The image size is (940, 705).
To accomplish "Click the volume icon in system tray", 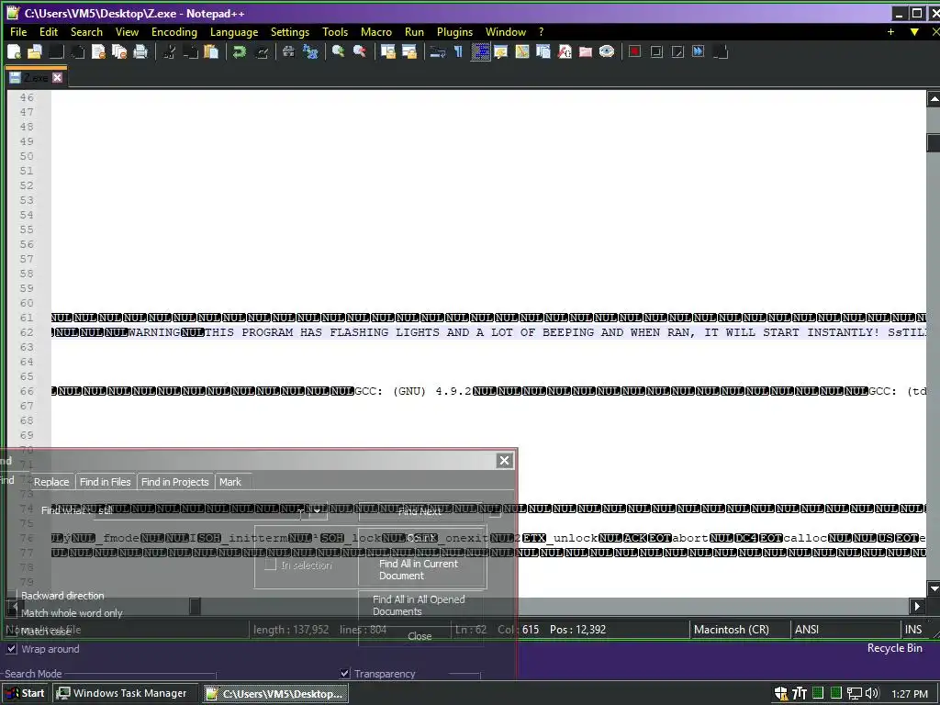I will [x=872, y=694].
